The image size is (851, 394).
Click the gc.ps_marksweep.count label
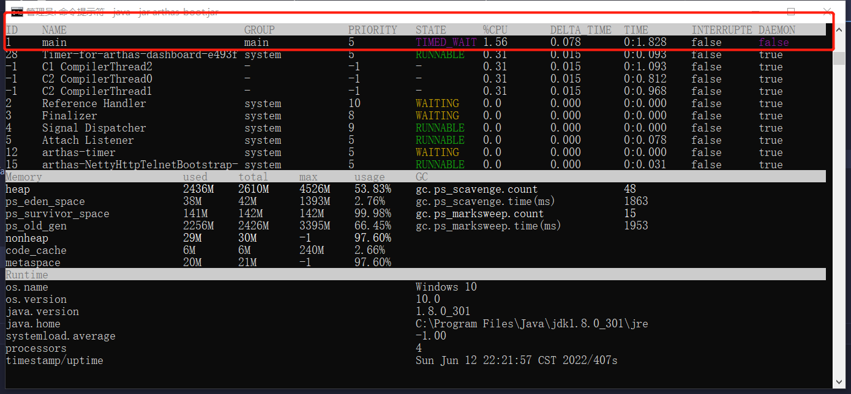[x=479, y=214]
